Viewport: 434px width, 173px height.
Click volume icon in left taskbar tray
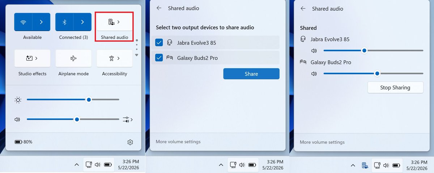coord(98,165)
